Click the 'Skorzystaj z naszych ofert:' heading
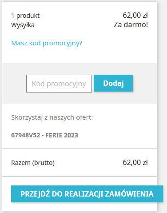 pos(52,117)
